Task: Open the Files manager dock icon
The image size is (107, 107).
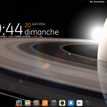Action: [28, 103]
